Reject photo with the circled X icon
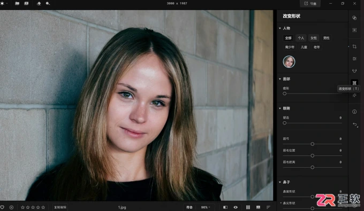The image size is (364, 211). (x=11, y=207)
